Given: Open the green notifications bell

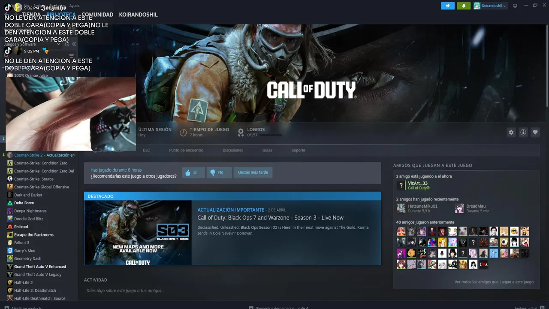Looking at the screenshot, I should (x=464, y=6).
